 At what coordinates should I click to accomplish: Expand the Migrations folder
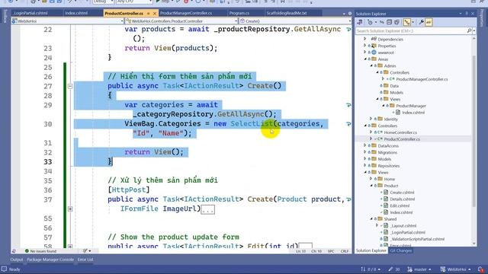[365, 152]
